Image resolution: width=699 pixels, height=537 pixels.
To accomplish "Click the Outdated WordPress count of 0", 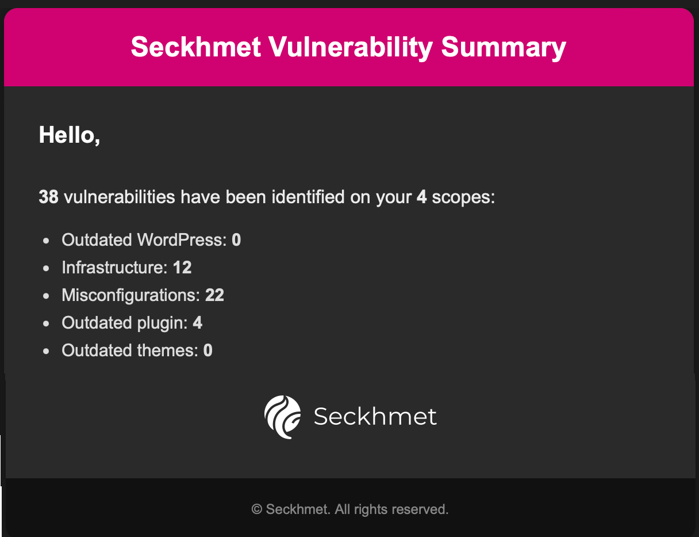I will [236, 240].
